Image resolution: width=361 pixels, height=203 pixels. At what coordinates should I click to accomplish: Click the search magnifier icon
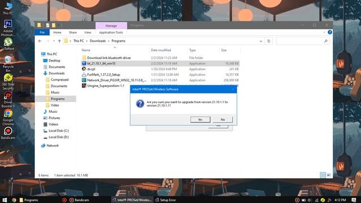coord(326,41)
